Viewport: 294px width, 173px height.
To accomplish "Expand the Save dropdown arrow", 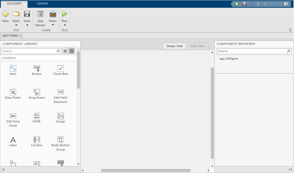I will [27, 25].
